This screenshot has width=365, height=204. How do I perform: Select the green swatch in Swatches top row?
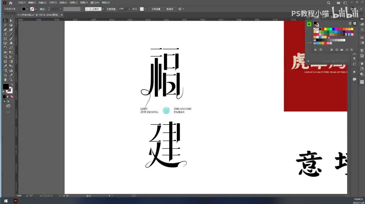coord(328,29)
